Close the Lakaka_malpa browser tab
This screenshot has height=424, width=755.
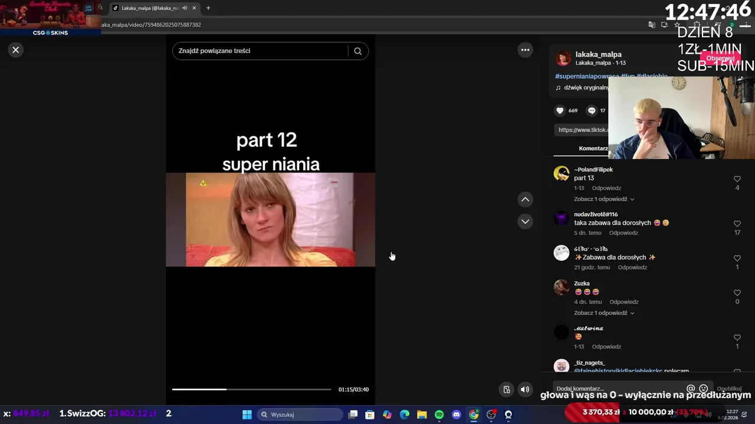(x=194, y=8)
